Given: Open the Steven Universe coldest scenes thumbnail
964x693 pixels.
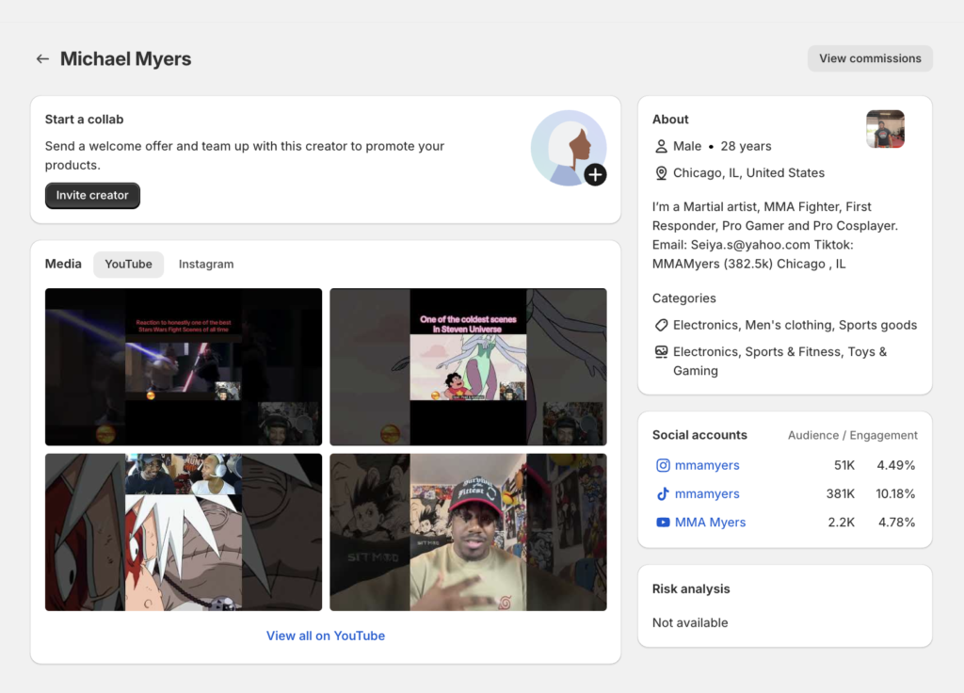Looking at the screenshot, I should tap(468, 366).
